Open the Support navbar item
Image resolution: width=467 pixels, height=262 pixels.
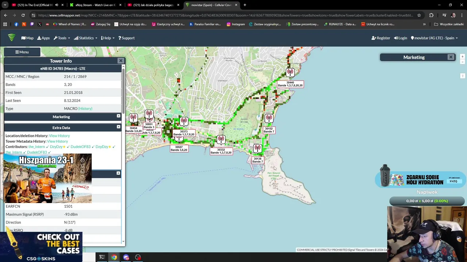point(126,38)
